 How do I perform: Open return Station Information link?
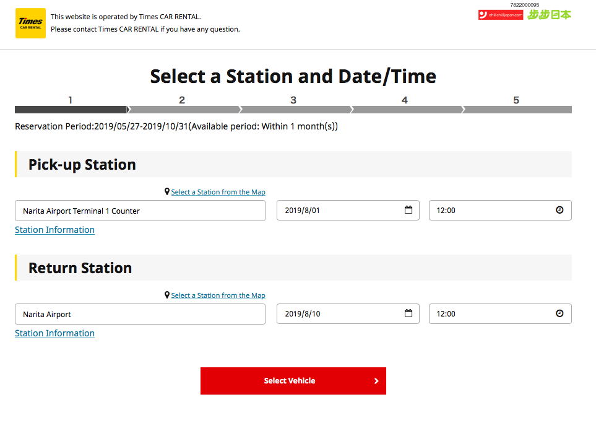[54, 333]
